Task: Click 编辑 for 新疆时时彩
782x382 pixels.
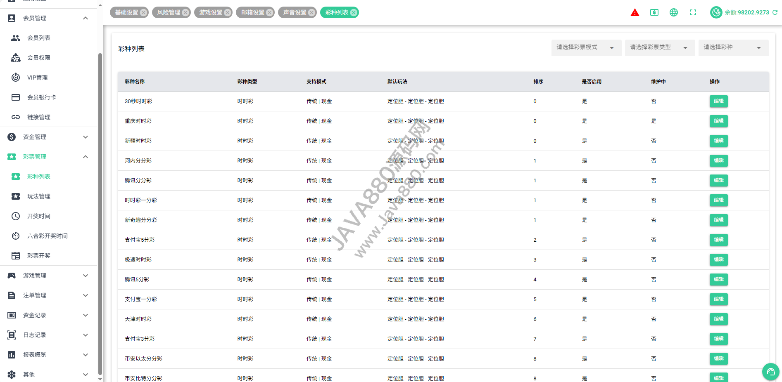Action: (x=719, y=141)
